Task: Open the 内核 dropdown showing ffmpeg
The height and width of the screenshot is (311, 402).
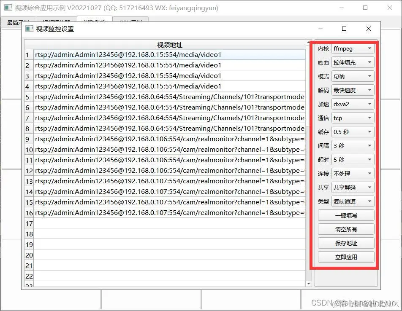Action: coord(353,48)
